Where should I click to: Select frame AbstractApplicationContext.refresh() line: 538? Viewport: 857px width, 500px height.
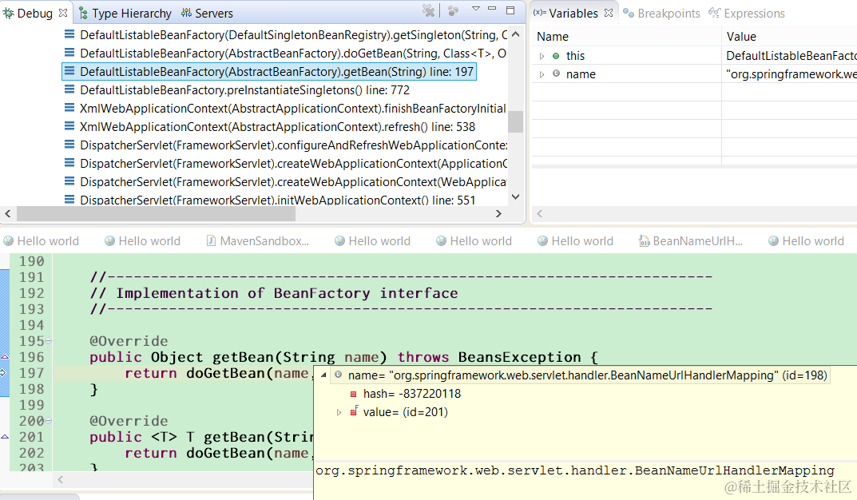coord(277,127)
